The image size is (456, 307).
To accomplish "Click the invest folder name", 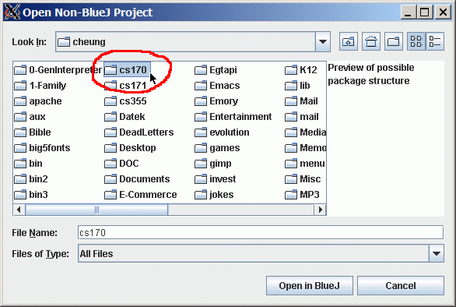I will [223, 179].
